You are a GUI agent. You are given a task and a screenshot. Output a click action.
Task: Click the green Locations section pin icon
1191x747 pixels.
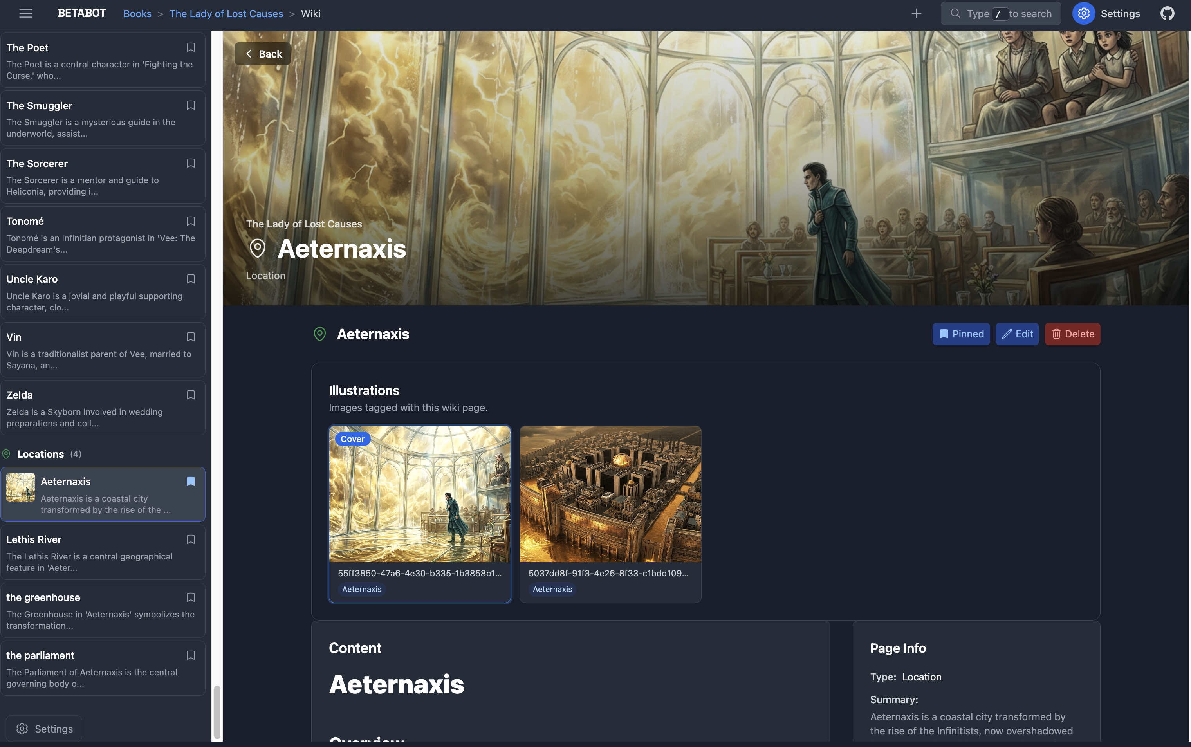6,454
